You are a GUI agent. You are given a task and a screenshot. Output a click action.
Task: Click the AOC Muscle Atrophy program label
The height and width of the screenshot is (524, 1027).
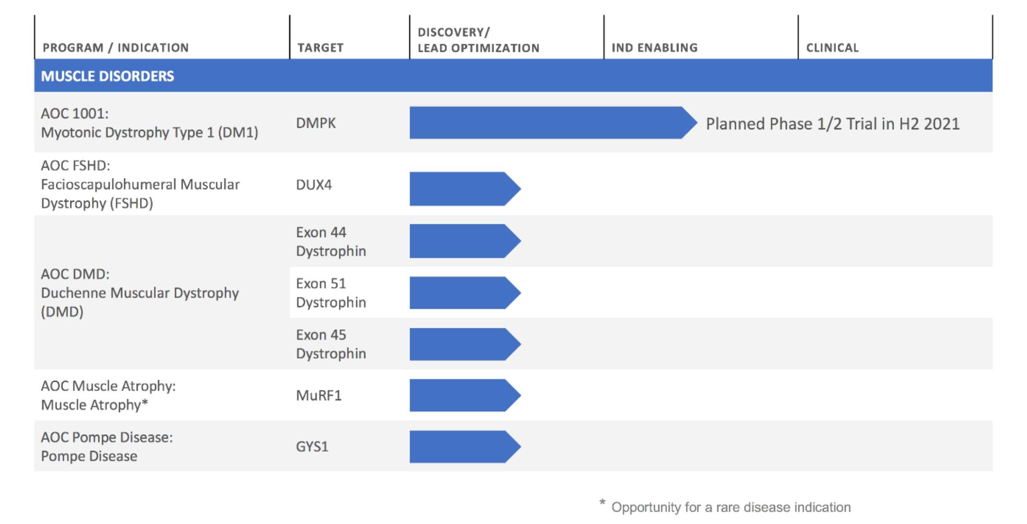click(x=108, y=395)
